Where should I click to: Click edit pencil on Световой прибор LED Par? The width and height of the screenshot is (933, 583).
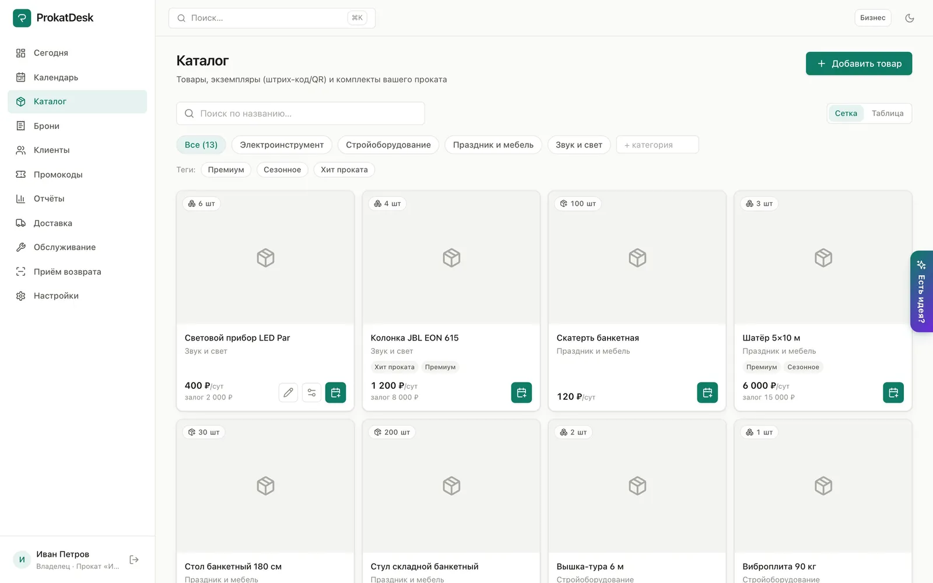click(x=288, y=393)
